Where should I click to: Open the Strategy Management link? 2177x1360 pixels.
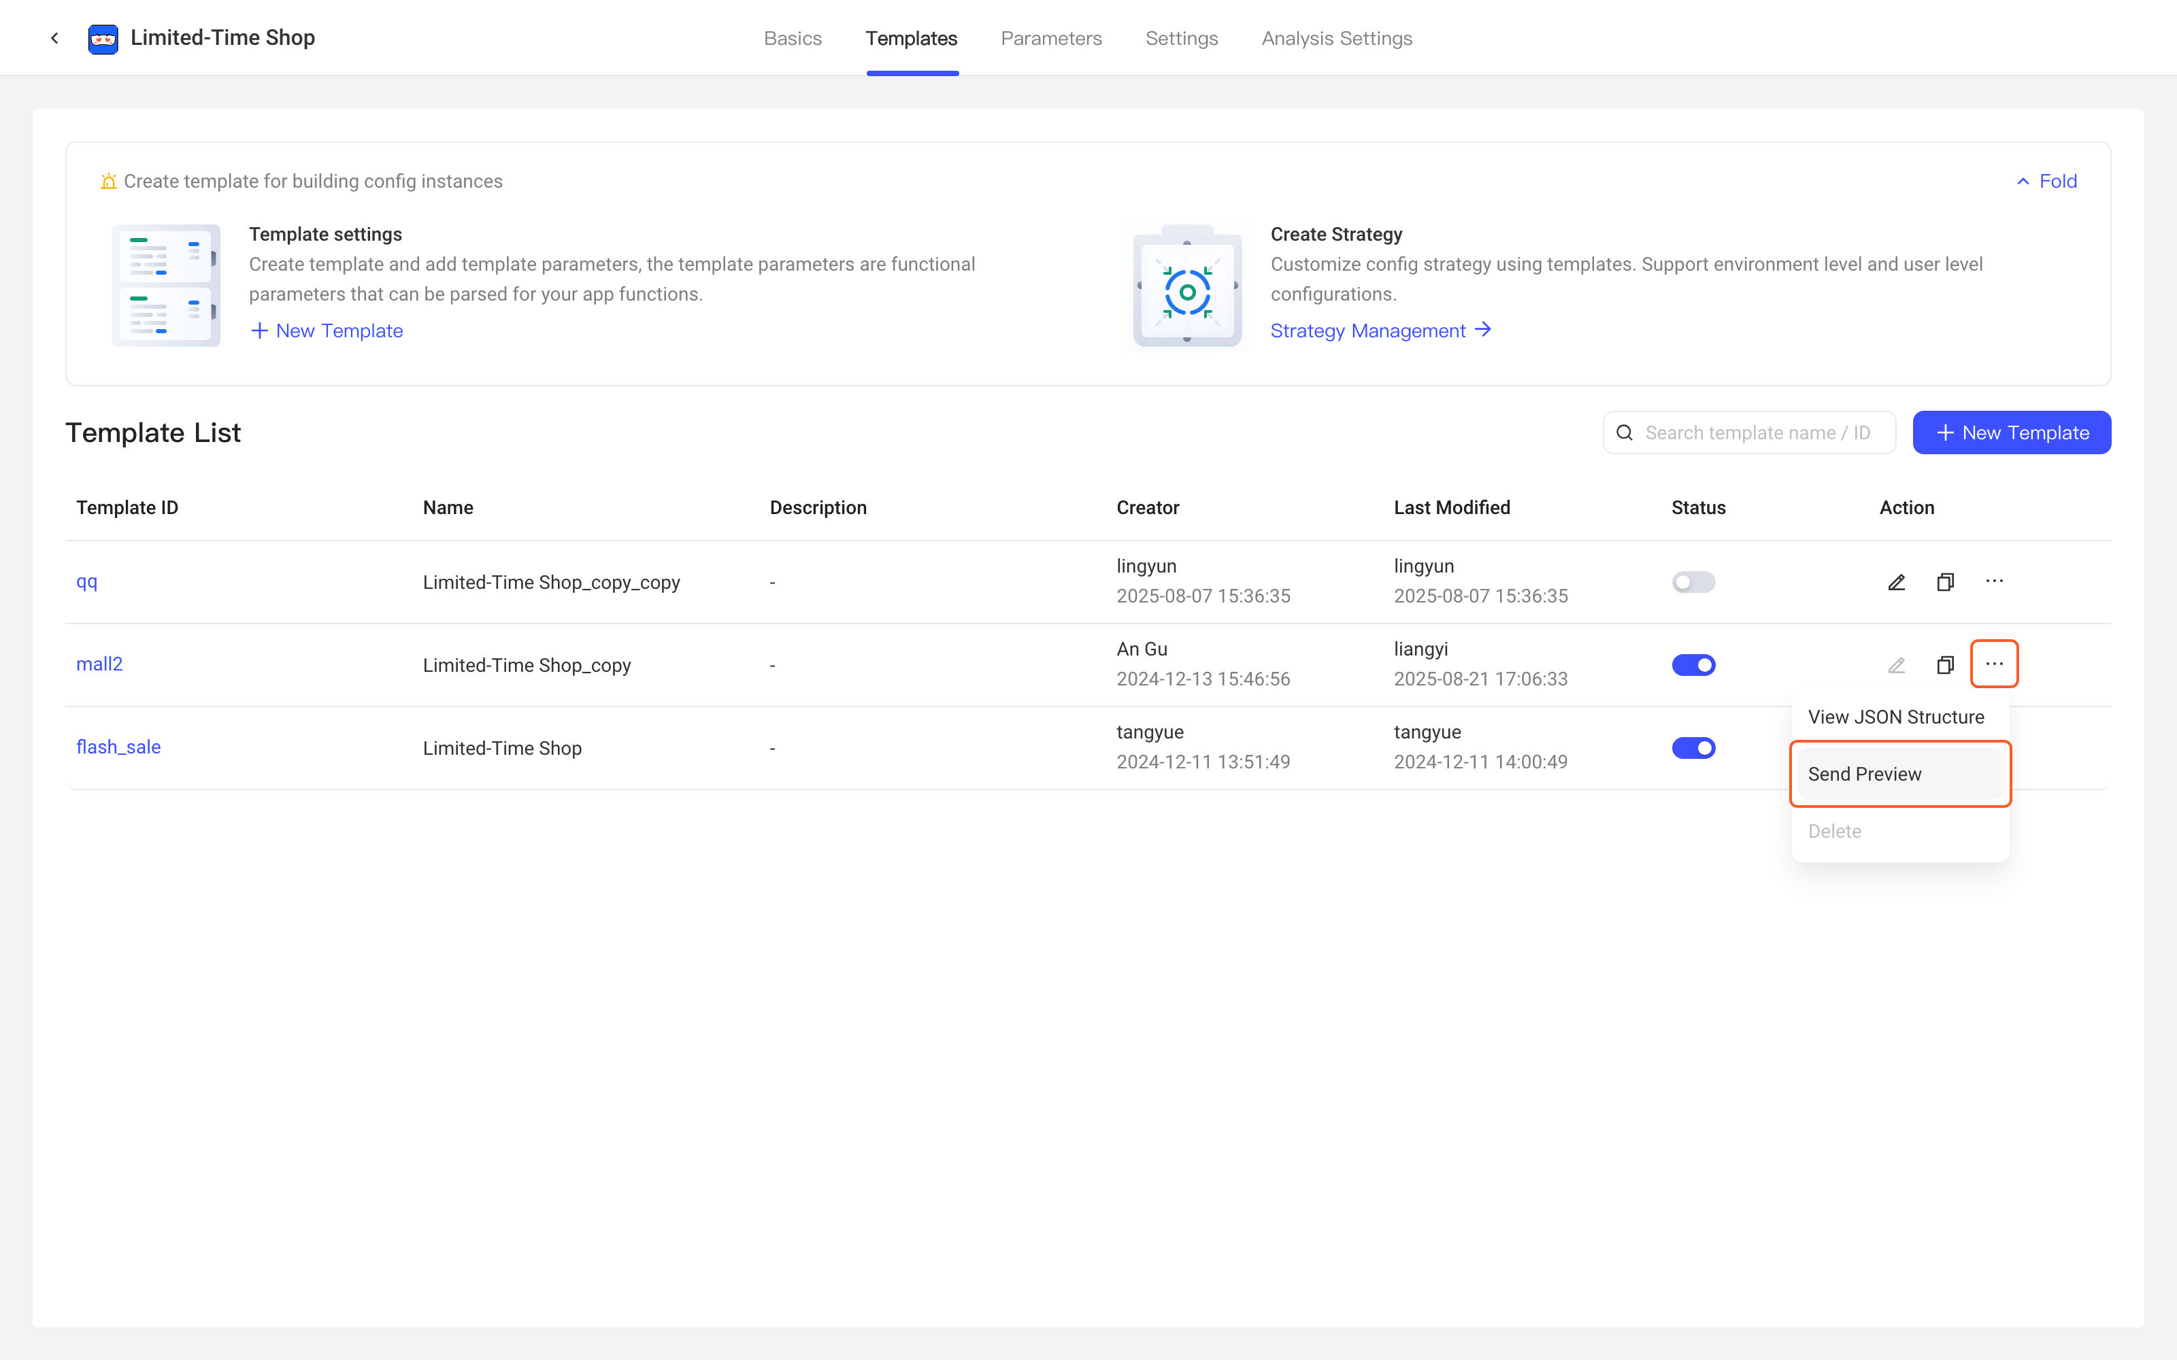pos(1381,331)
